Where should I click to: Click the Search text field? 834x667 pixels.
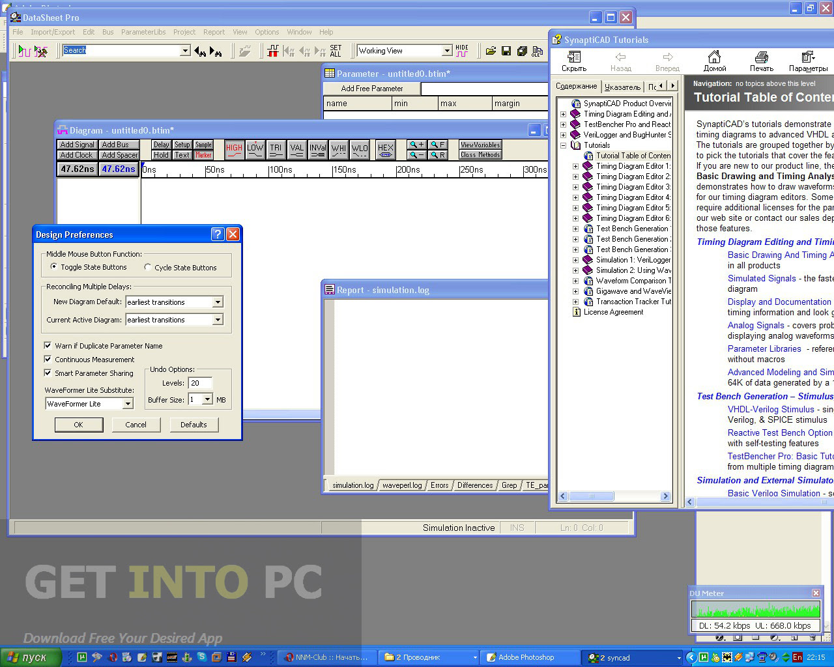(x=121, y=50)
